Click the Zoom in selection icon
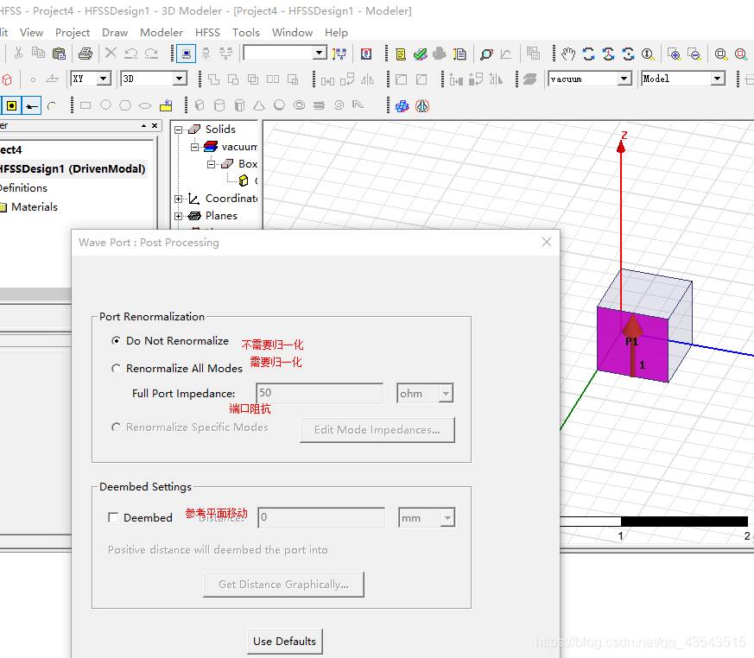Viewport: 754px width, 658px height. (675, 54)
